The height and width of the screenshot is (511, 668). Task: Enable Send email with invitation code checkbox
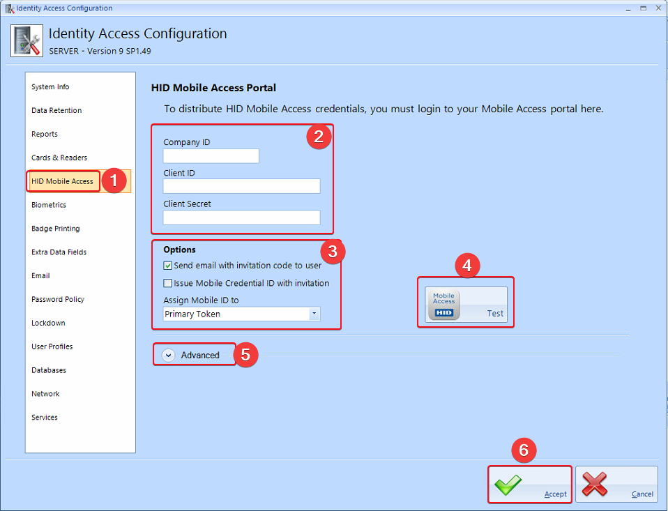[168, 266]
